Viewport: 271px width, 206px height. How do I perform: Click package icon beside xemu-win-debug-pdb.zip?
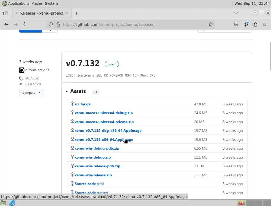point(73,148)
